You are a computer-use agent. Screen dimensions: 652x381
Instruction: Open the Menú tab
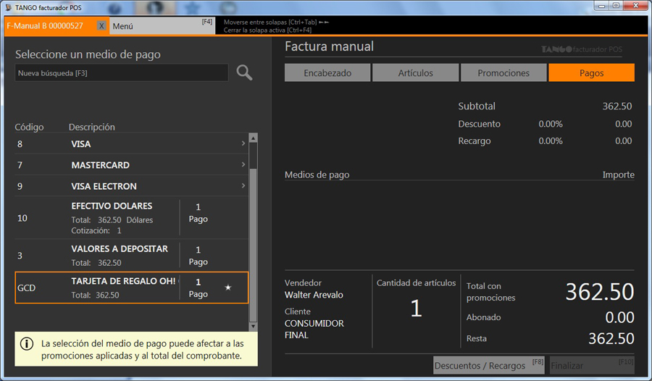162,26
